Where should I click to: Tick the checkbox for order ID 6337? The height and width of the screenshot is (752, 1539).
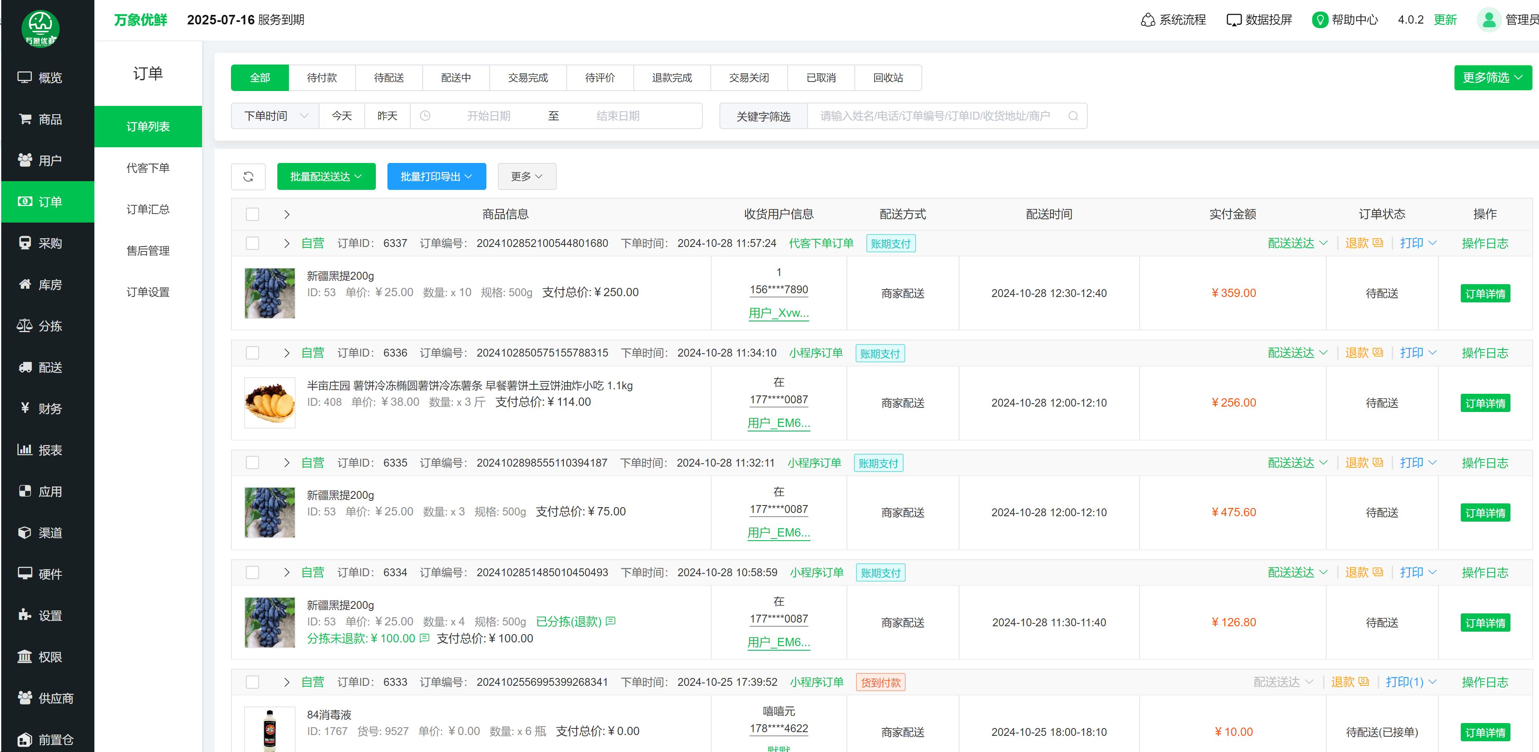coord(253,244)
